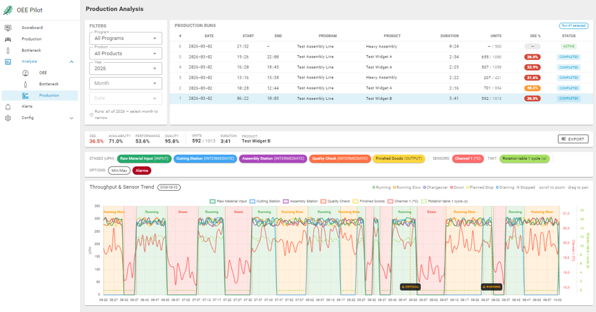596x312 pixels.
Task: Toggle the Channel 1 sensor color chip
Action: [468, 158]
